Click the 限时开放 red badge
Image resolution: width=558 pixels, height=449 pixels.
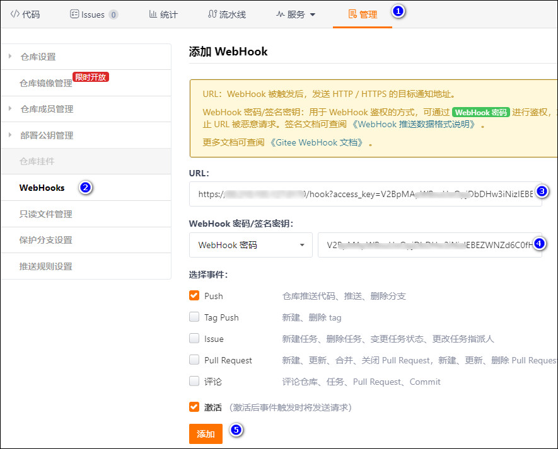pos(91,77)
